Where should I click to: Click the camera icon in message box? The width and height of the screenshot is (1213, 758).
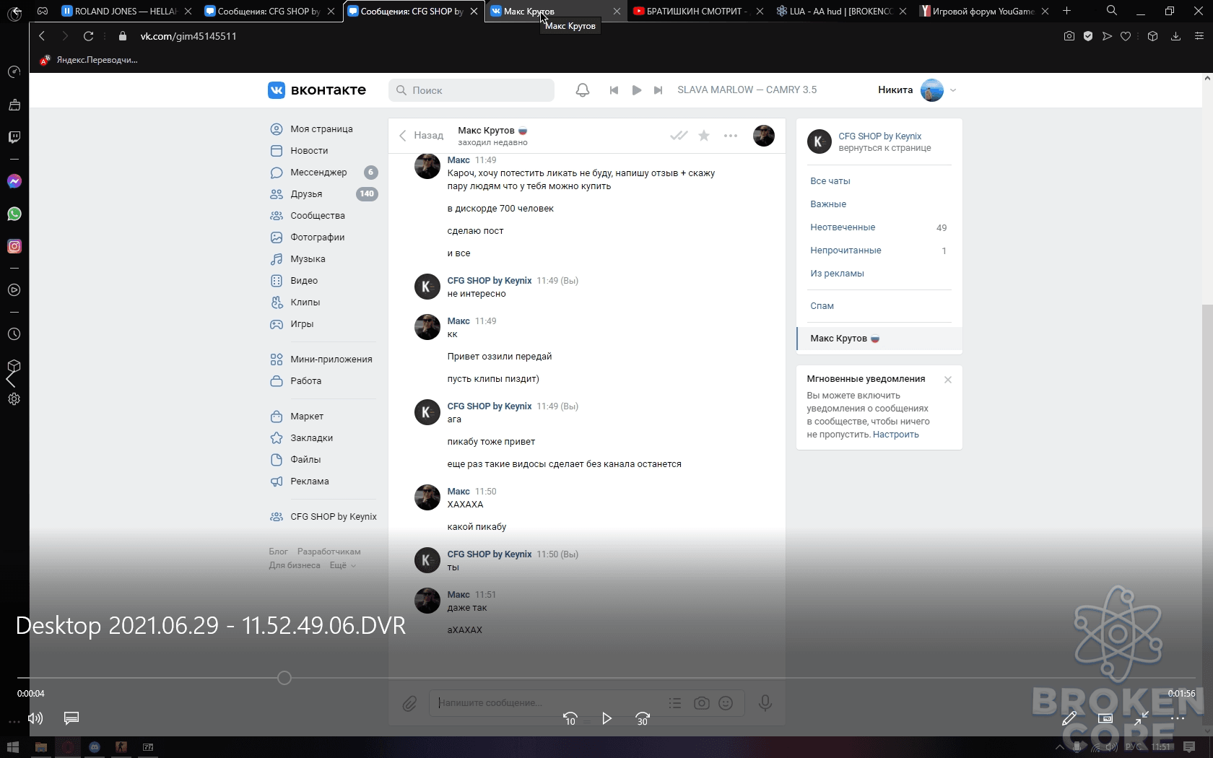pyautogui.click(x=701, y=703)
